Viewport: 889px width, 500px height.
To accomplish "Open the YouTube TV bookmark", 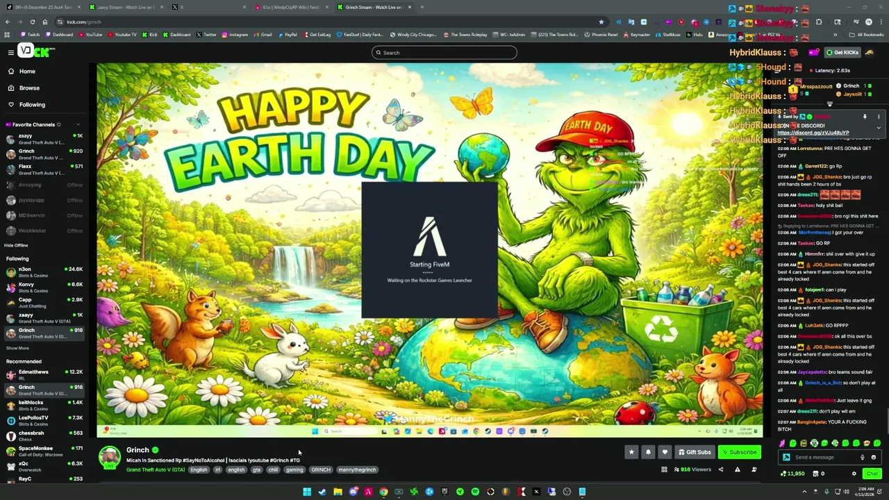I will click(x=122, y=34).
